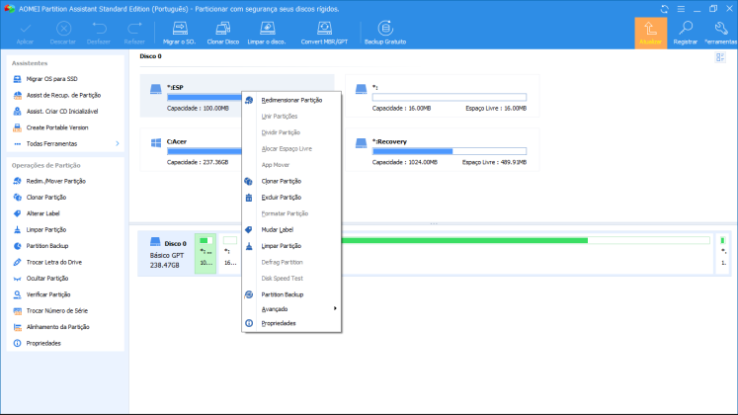This screenshot has width=738, height=415.
Task: Select the C:Acer partition card
Action: 191,149
